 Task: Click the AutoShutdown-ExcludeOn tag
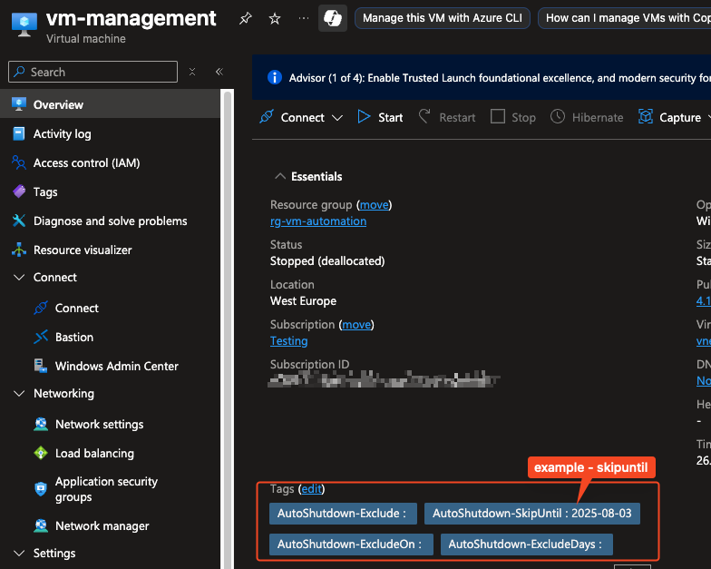(x=351, y=544)
